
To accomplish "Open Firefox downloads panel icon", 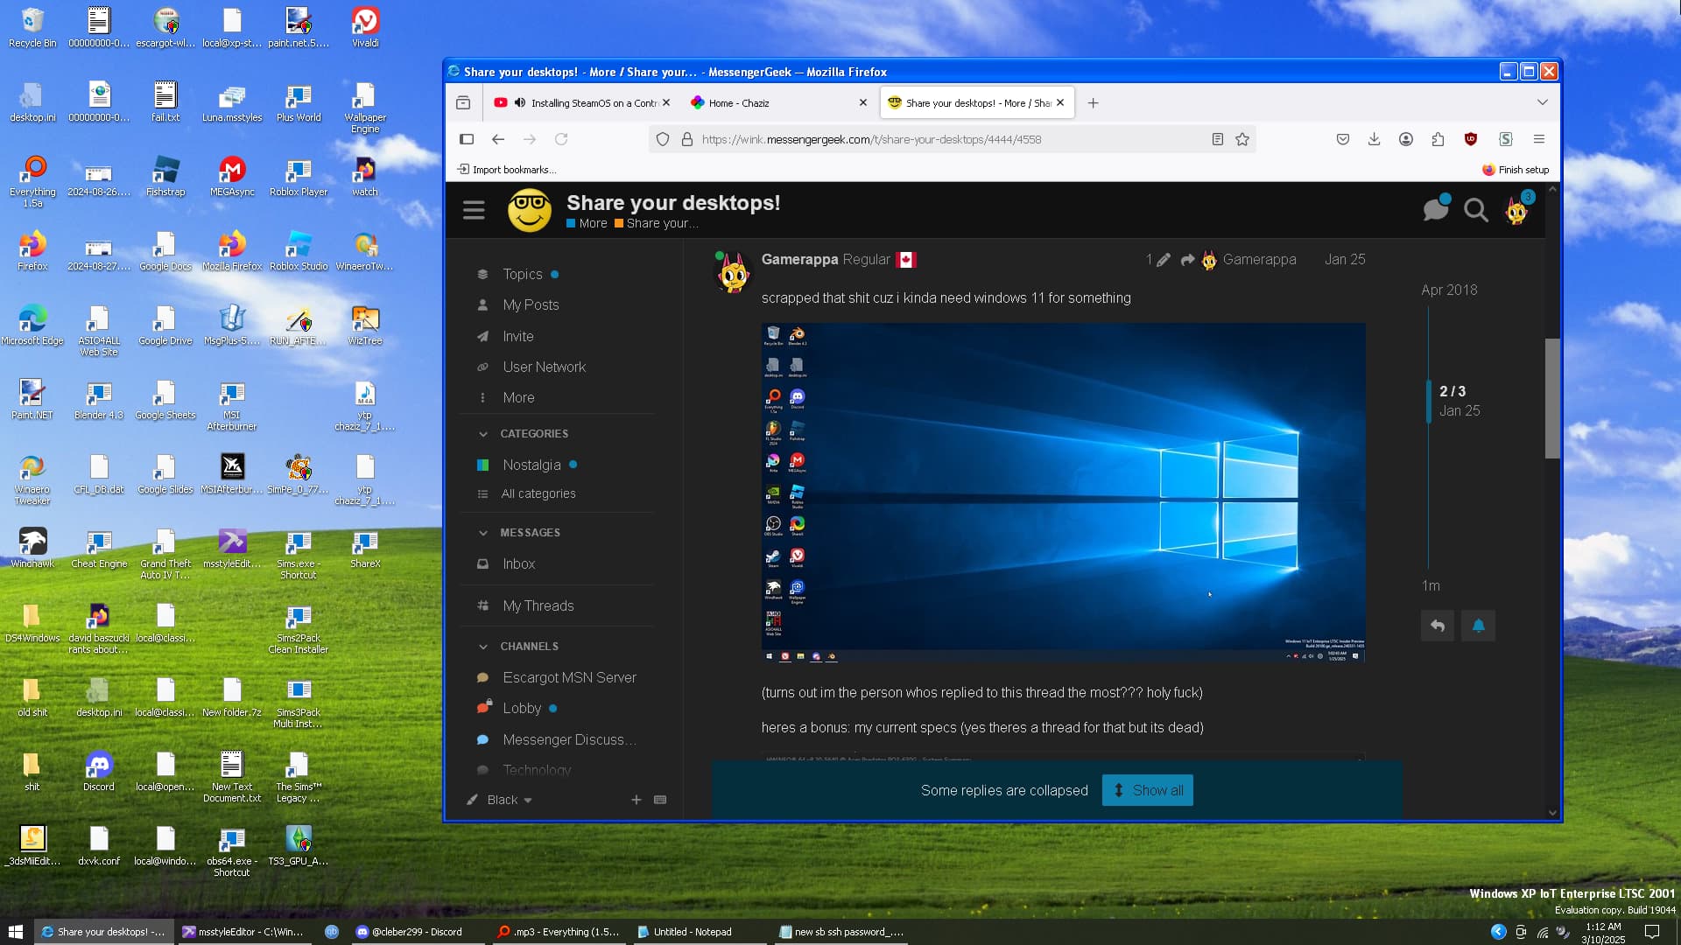I will 1375,139.
